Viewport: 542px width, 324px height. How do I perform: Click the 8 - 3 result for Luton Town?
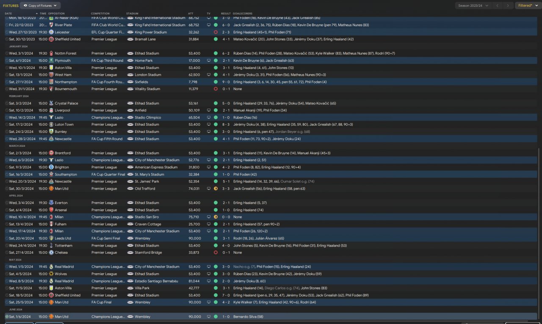coord(225,124)
